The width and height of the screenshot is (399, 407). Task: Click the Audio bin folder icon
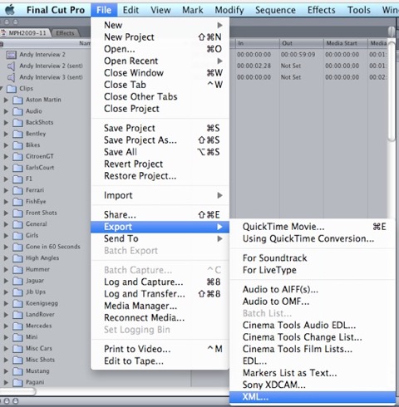[x=17, y=111]
